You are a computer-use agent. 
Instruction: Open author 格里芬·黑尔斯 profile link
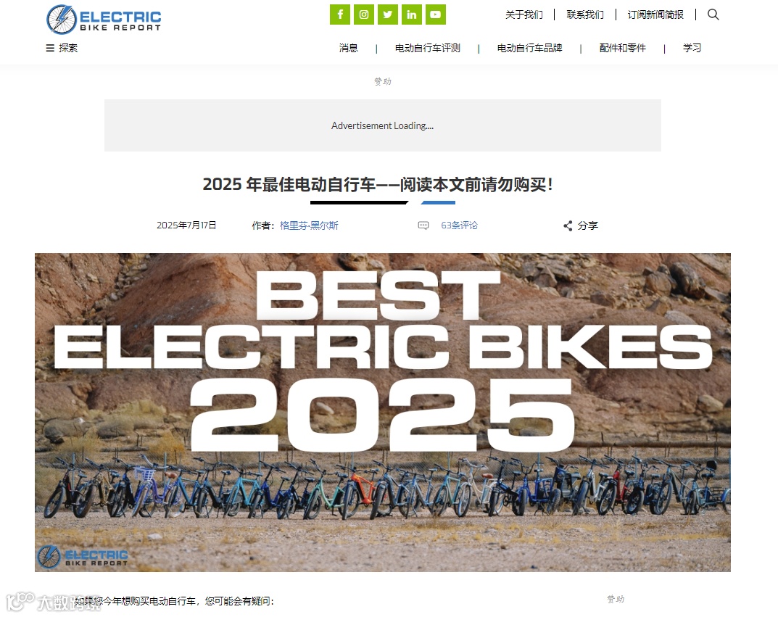[309, 225]
